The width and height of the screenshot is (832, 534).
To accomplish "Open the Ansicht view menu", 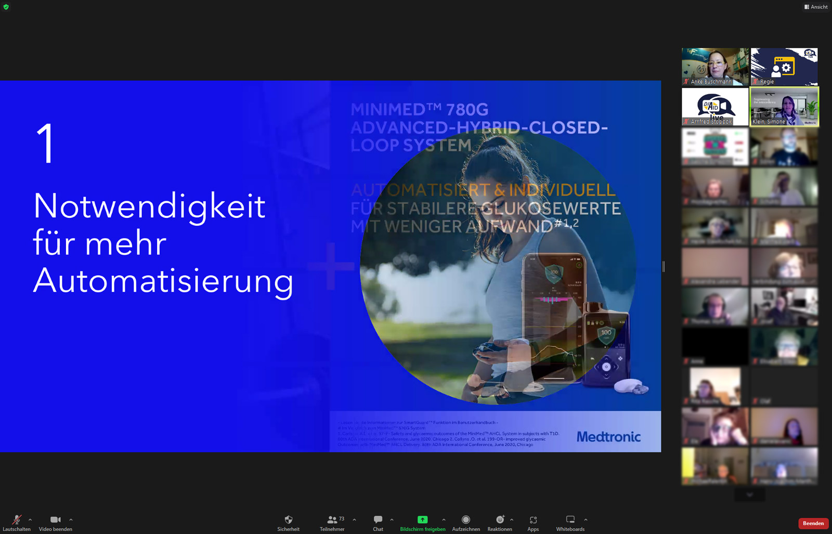I will [816, 7].
